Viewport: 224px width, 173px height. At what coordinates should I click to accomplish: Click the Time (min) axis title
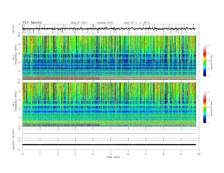pyautogui.click(x=113, y=157)
